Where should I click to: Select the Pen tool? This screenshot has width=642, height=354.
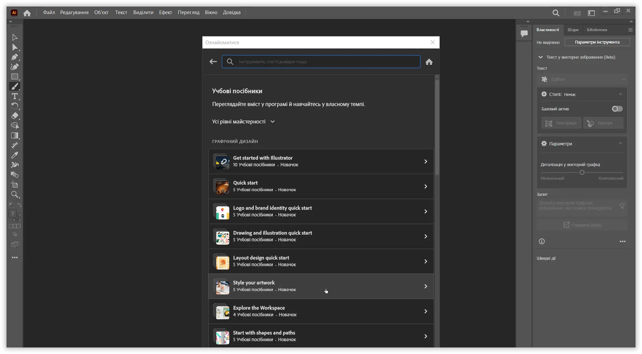pyautogui.click(x=14, y=57)
